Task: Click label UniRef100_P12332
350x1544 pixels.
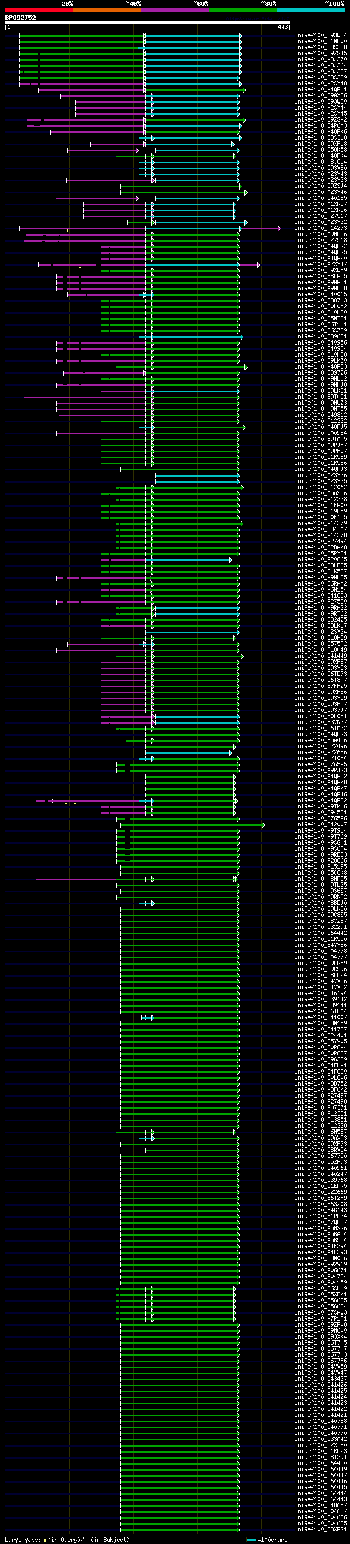Action: tap(320, 421)
